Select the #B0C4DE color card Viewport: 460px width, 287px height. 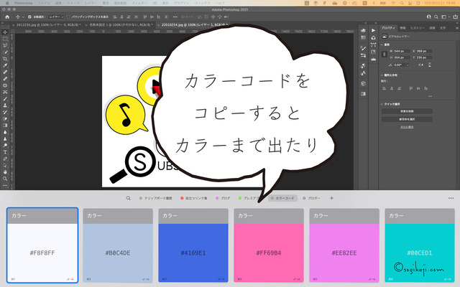118,245
